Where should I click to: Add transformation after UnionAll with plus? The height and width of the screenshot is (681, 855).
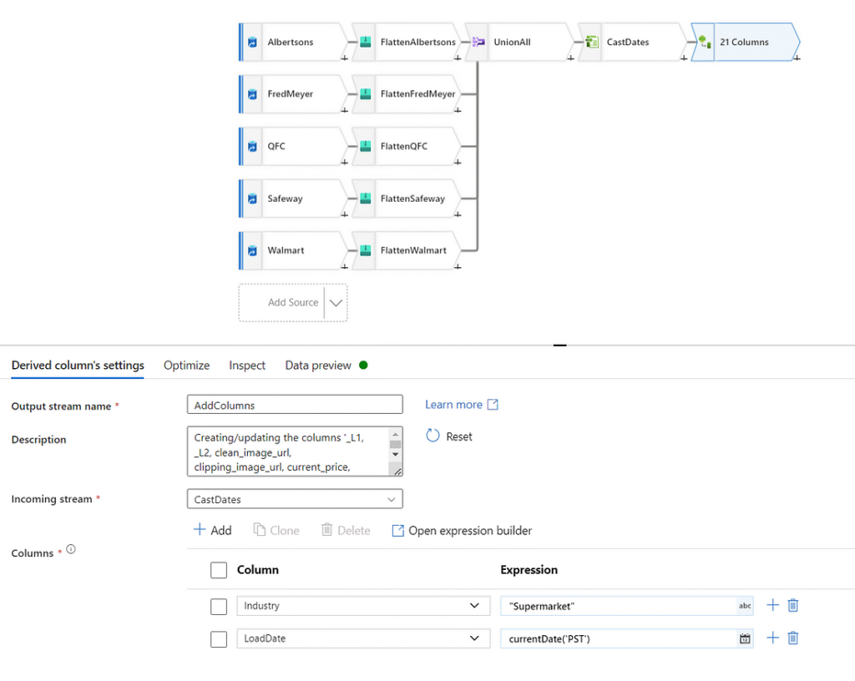pos(570,58)
